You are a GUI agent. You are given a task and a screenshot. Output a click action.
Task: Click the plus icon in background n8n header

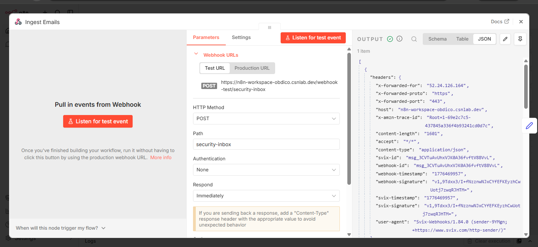(x=45, y=12)
